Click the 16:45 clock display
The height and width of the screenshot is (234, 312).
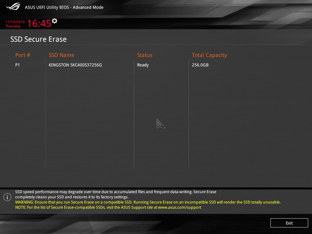[39, 23]
